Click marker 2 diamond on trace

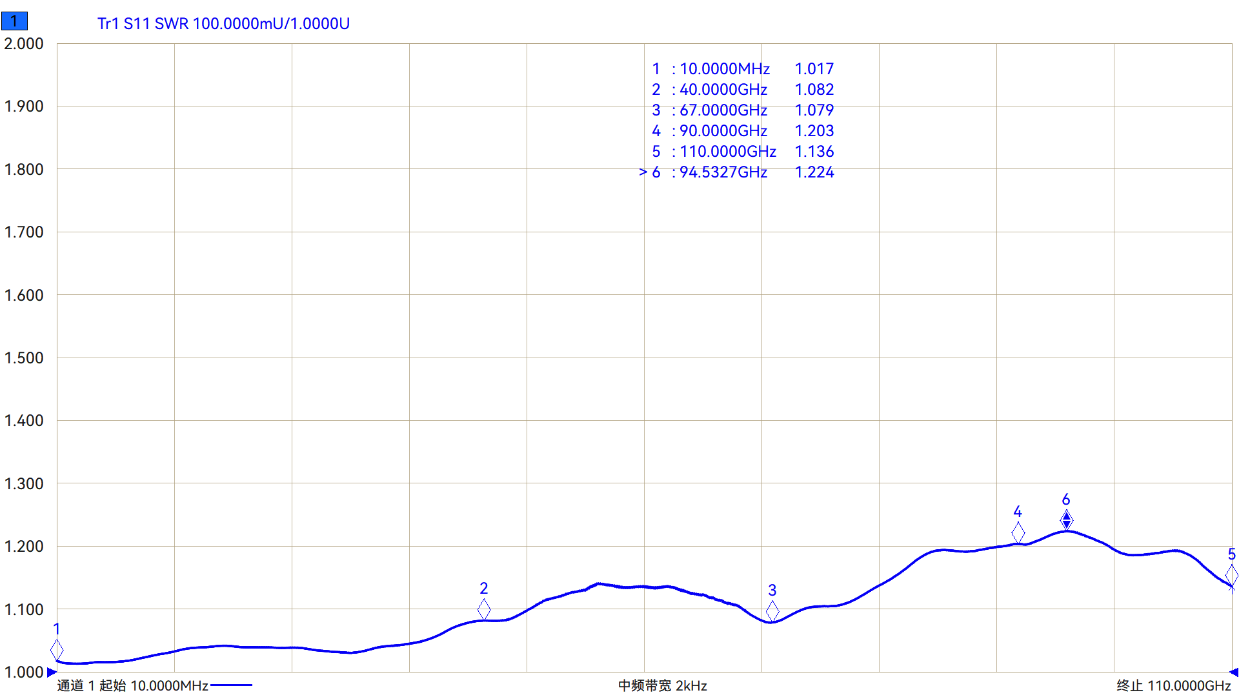click(484, 609)
